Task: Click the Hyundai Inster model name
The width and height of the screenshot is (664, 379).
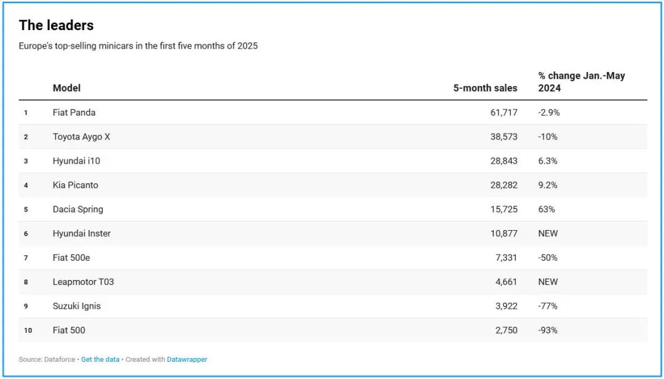Action: pyautogui.click(x=82, y=233)
